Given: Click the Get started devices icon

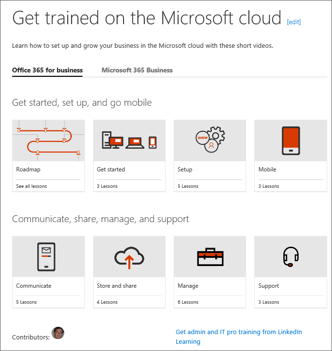Looking at the screenshot, I should (x=129, y=140).
